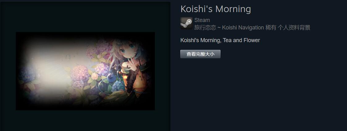Click the purple hydrangea at the preview's left edge
The image size is (347, 131).
(27, 74)
